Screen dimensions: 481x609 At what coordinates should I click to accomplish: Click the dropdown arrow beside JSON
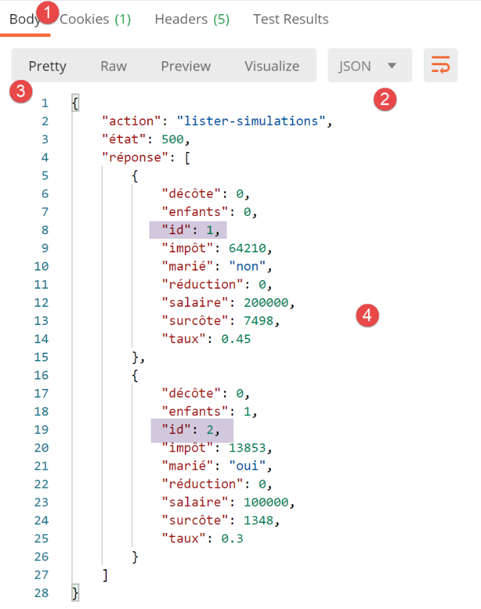(x=392, y=66)
